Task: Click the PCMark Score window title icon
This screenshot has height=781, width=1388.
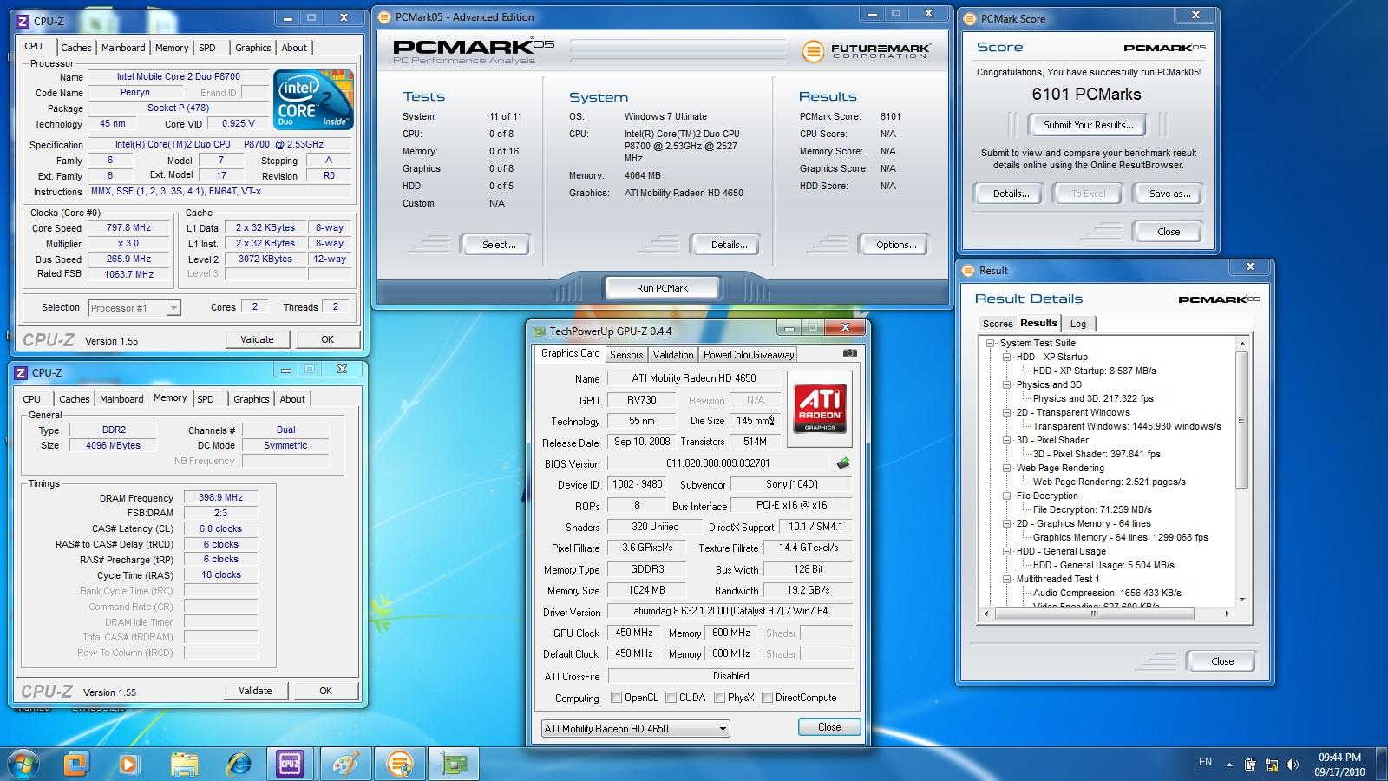Action: tap(970, 18)
